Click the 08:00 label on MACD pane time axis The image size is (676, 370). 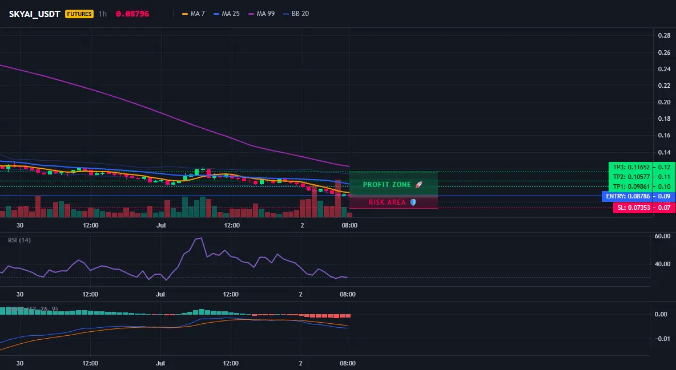[348, 363]
